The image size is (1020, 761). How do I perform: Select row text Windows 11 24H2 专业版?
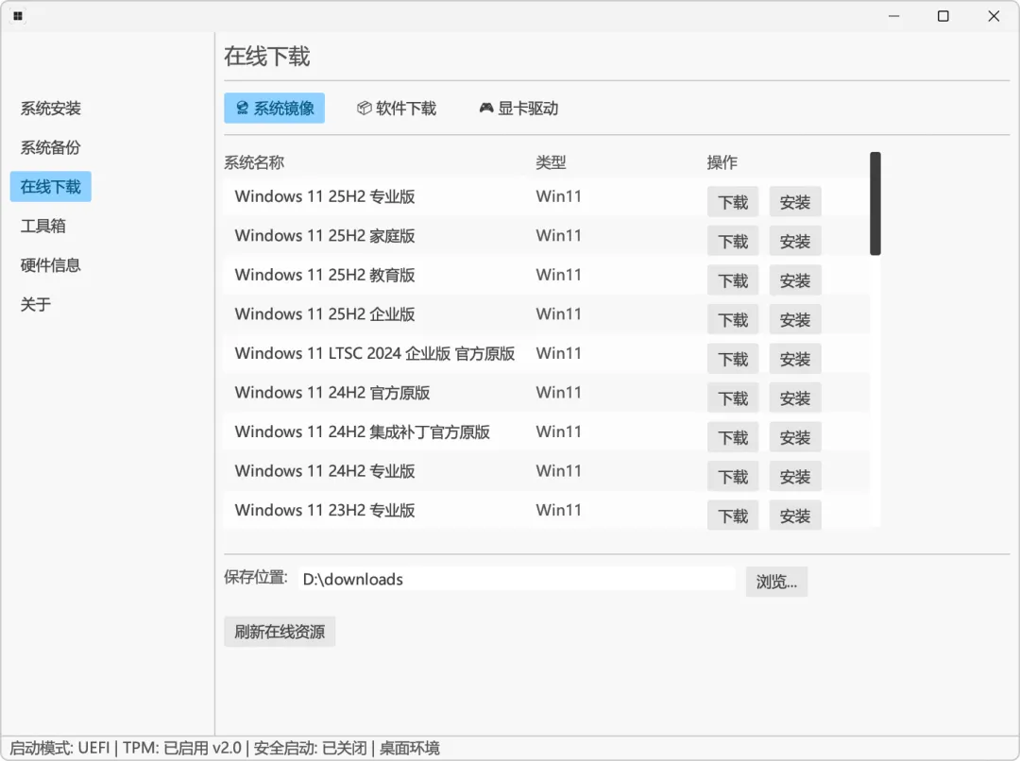(x=325, y=471)
